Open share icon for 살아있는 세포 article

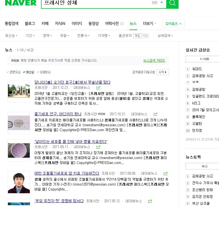(x=98, y=147)
